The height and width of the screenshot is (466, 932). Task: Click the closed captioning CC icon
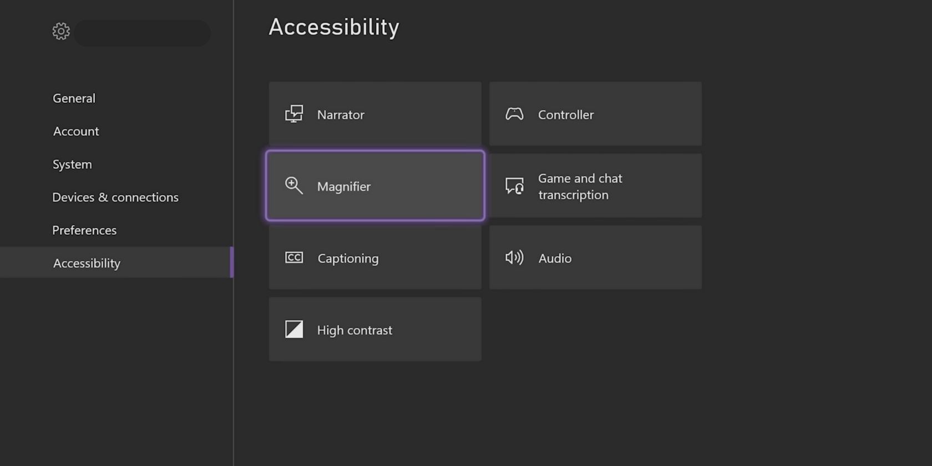(294, 257)
